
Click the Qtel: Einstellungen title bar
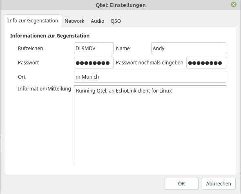click(120, 5)
